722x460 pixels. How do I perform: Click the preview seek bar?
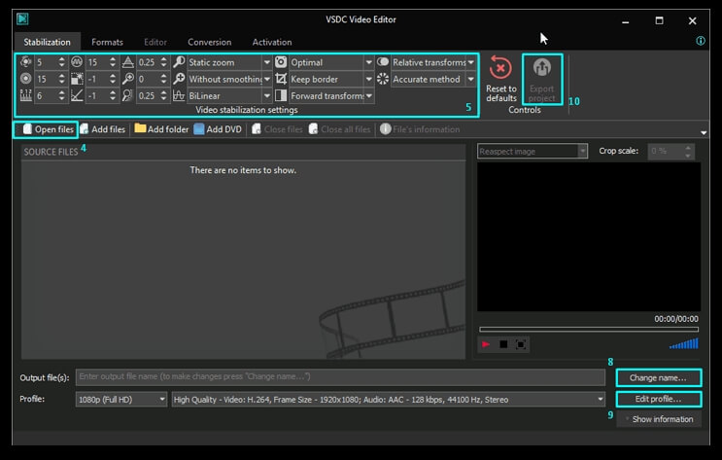588,330
